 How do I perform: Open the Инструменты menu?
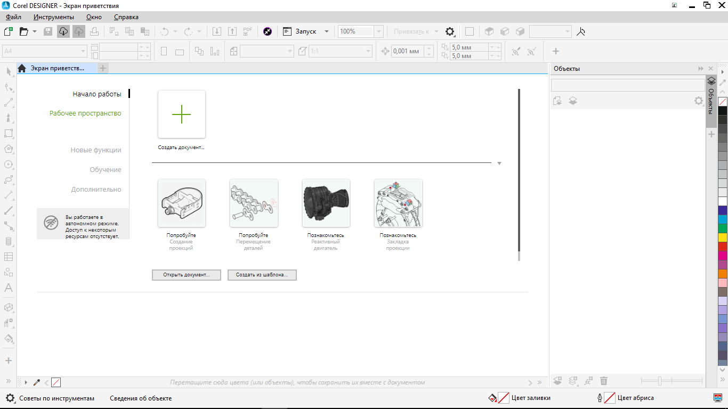coord(53,17)
